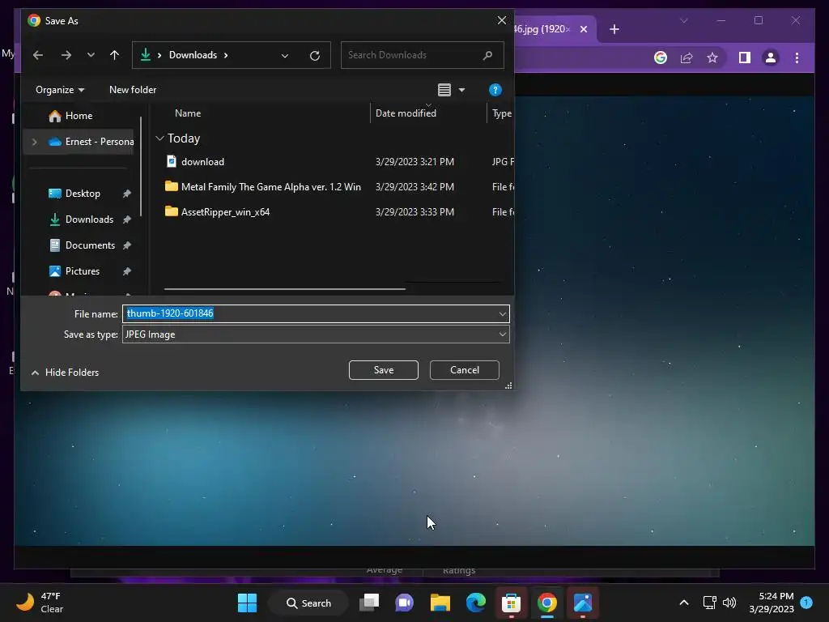Click the taskbar Search box
The height and width of the screenshot is (622, 829).
(x=308, y=603)
